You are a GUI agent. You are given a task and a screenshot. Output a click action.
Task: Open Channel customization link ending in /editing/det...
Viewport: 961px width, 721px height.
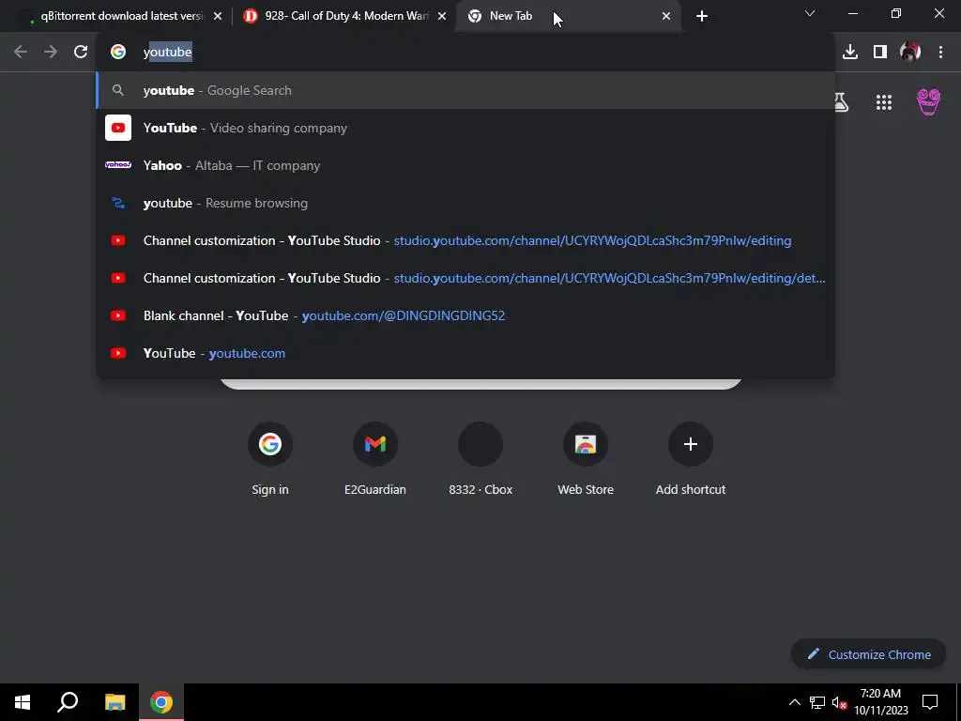pos(465,278)
